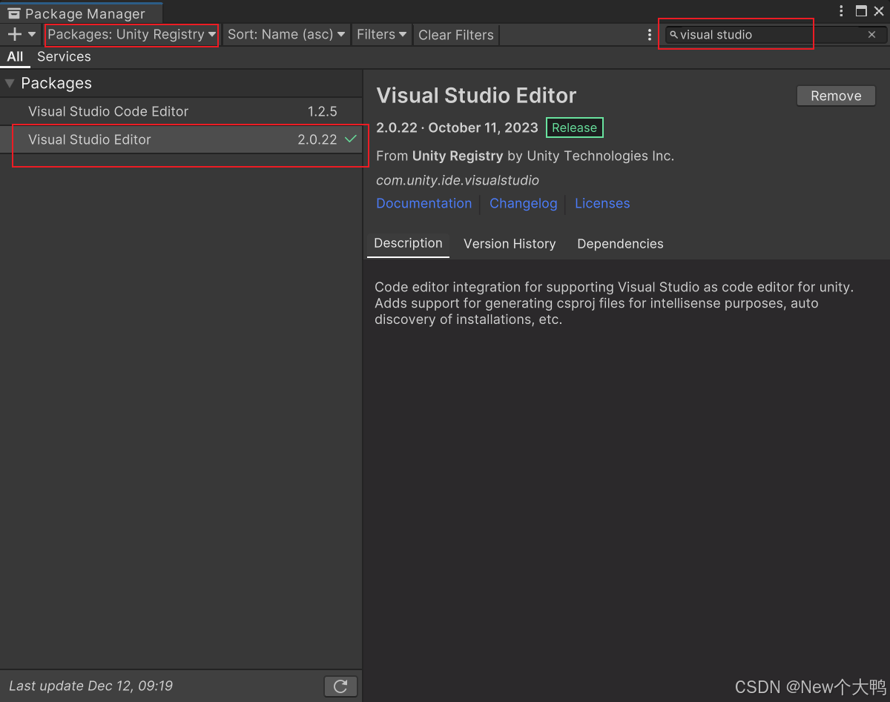Click the Remove button

coord(836,96)
